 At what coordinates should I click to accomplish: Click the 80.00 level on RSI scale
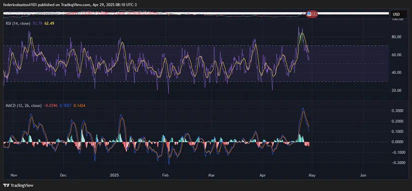click(397, 37)
